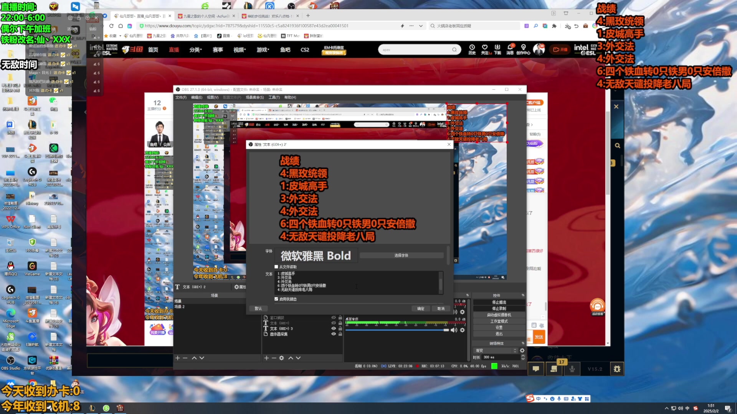The width and height of the screenshot is (737, 414).
Task: Remove selected scene with minus icon
Action: pyautogui.click(x=185, y=358)
